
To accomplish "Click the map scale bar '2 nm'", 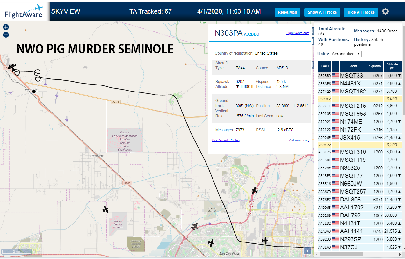I will 17,251.
